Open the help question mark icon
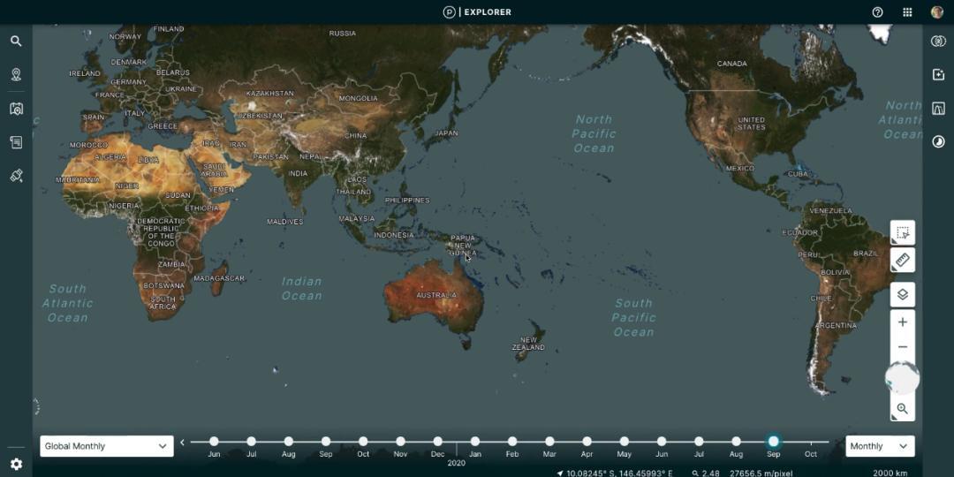This screenshot has width=954, height=477. coord(877,12)
